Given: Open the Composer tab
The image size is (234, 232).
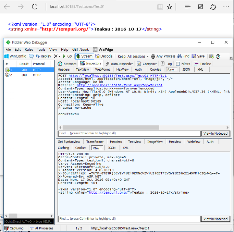Looking at the screenshot, I should tap(147, 64).
